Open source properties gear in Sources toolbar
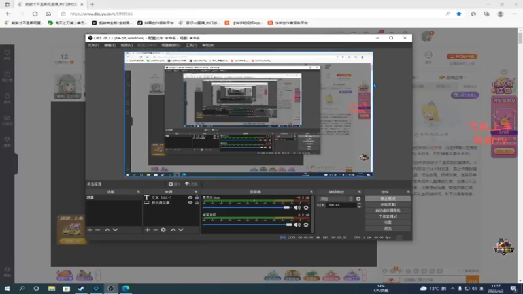Image resolution: width=523 pixels, height=294 pixels. (x=163, y=230)
